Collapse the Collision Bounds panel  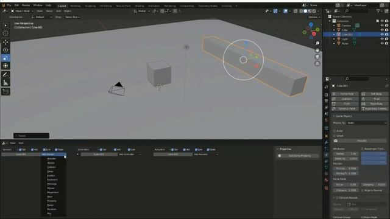pos(334,198)
